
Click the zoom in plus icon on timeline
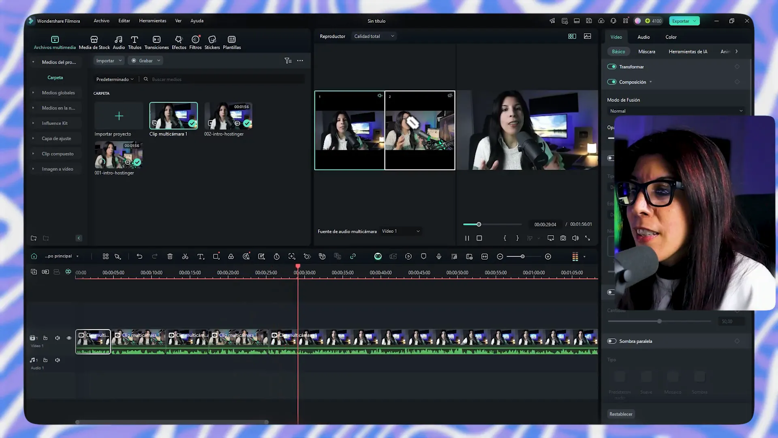tap(548, 256)
